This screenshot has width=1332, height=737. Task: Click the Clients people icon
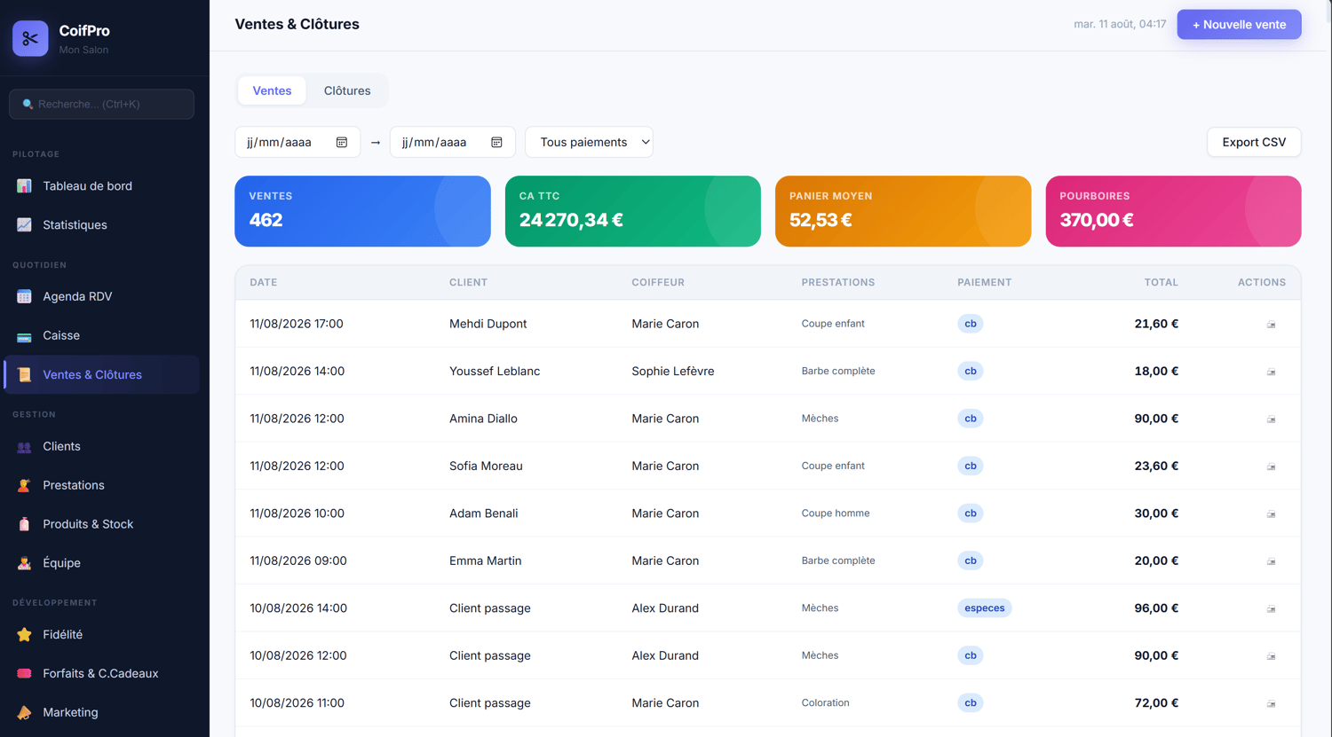pos(24,447)
